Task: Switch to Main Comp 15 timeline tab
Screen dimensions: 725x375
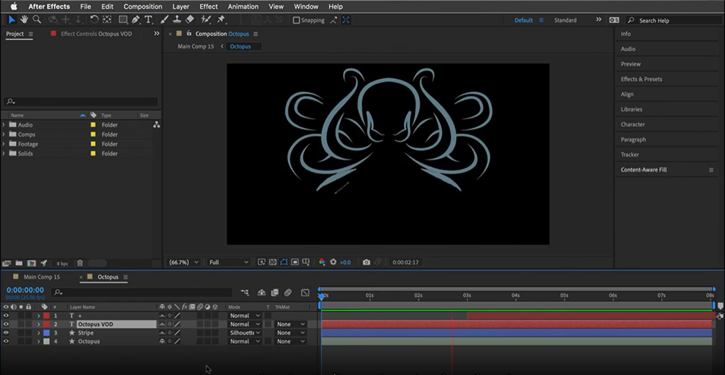Action: [42, 277]
